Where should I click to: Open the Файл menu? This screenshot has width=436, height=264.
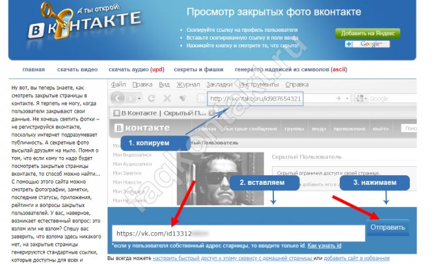pyautogui.click(x=118, y=84)
